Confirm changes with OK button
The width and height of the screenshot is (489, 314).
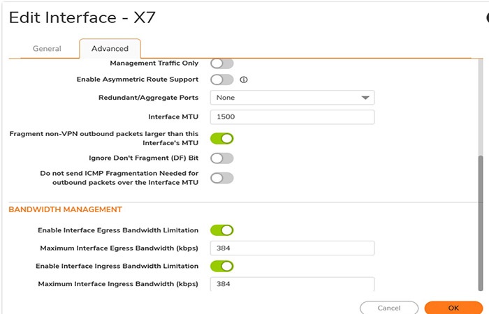[453, 308]
